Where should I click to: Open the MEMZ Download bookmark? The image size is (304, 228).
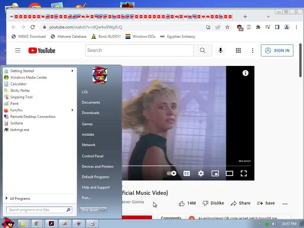pyautogui.click(x=28, y=37)
